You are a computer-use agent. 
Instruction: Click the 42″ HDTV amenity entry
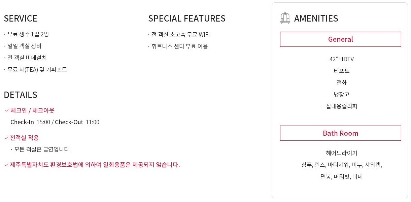(341, 59)
